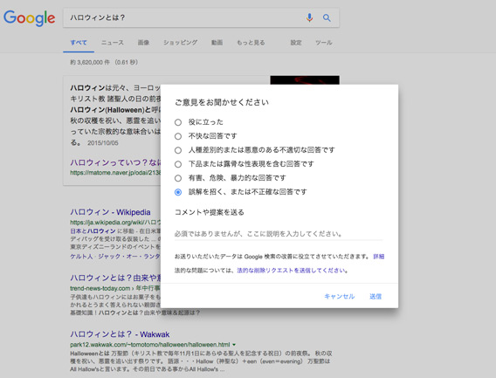Click the コメントや提案を送る label

click(210, 212)
